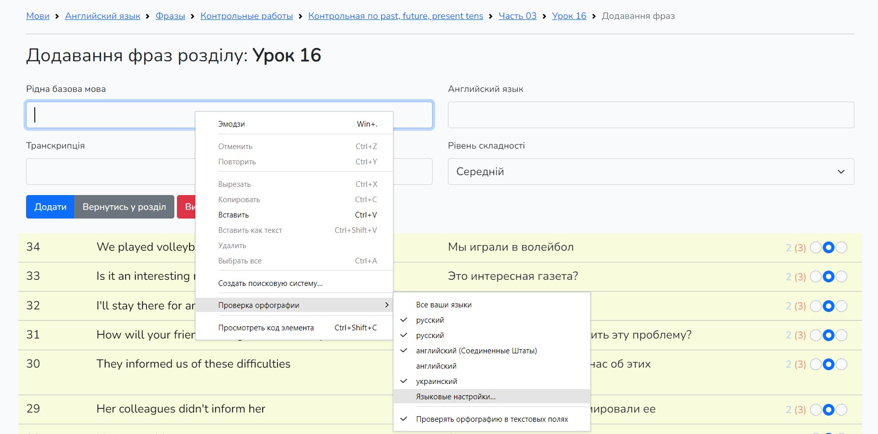Click Вставить in context menu
This screenshot has height=434, width=878.
click(x=234, y=215)
